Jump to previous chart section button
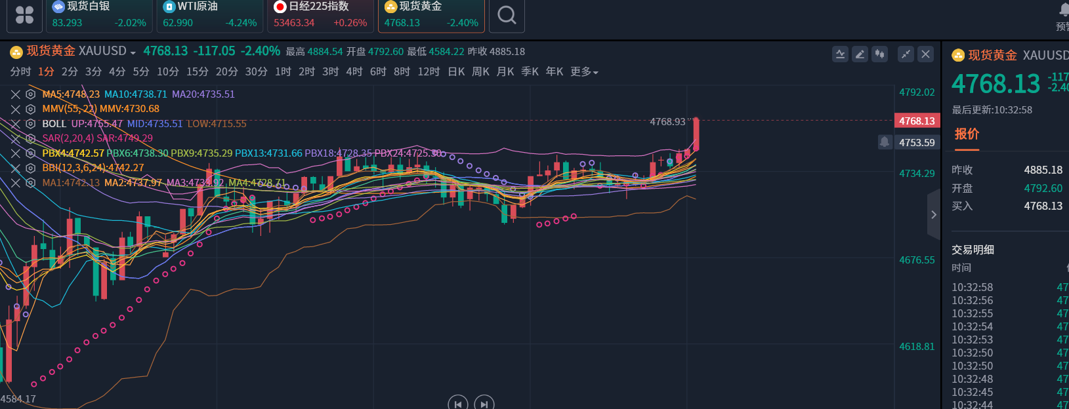The image size is (1069, 409). click(x=457, y=404)
